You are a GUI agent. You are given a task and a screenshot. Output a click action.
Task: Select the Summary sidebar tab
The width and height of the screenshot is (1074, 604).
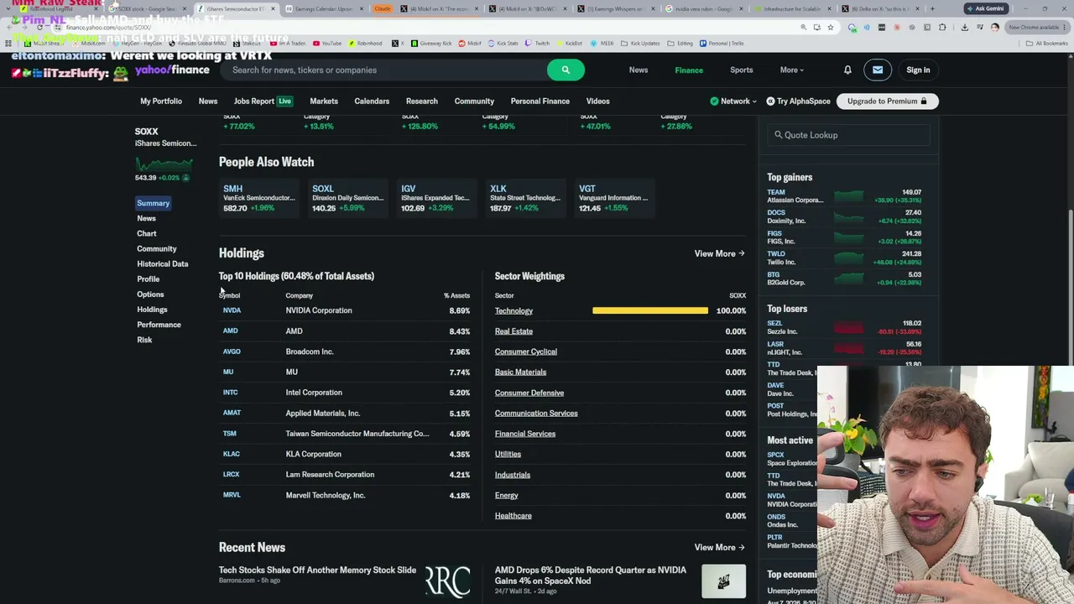tap(153, 203)
